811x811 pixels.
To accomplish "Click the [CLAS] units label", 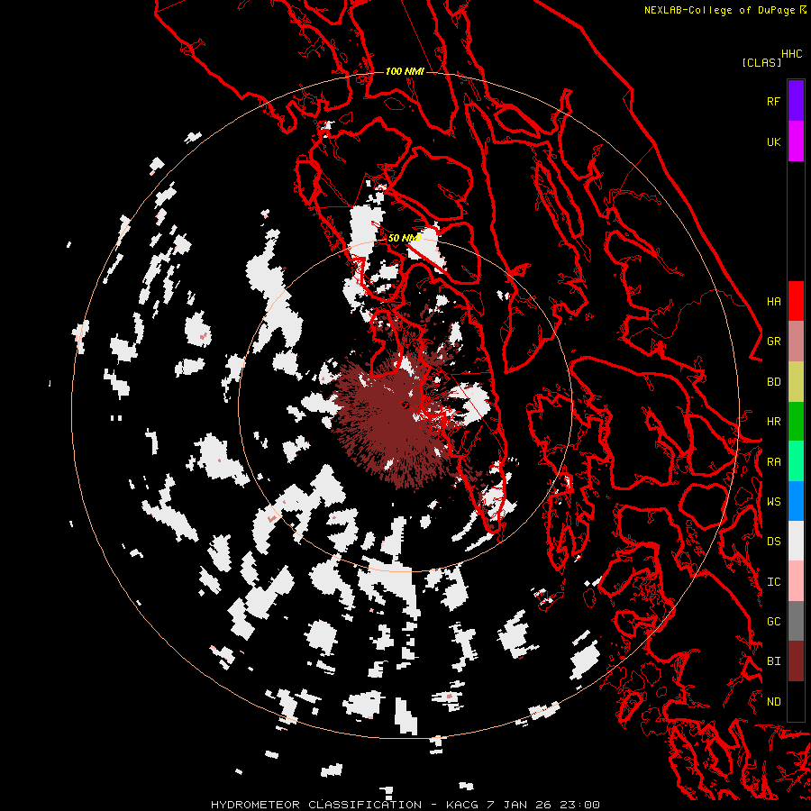I will (x=761, y=62).
